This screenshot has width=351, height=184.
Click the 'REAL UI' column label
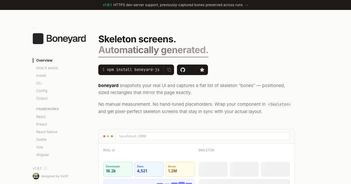coord(109,150)
